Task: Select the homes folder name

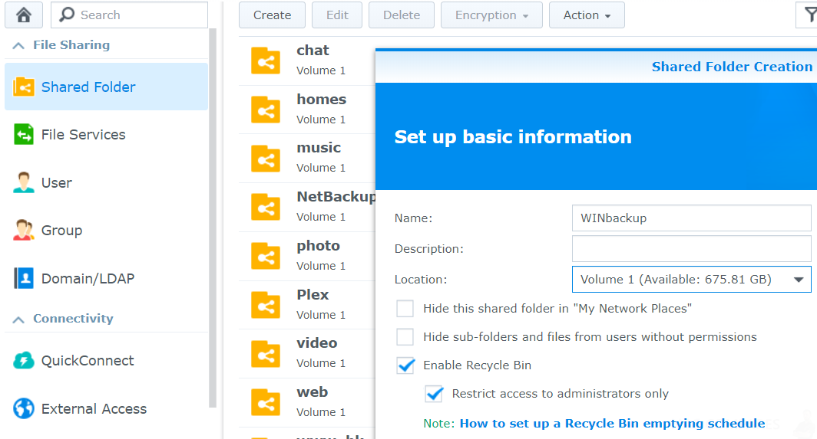Action: (321, 100)
